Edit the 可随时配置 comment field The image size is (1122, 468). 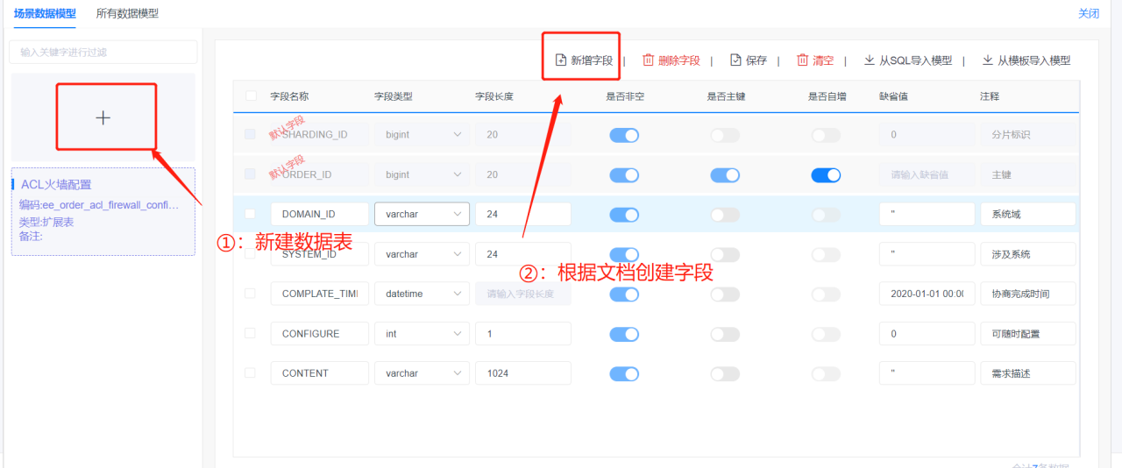[1028, 333]
